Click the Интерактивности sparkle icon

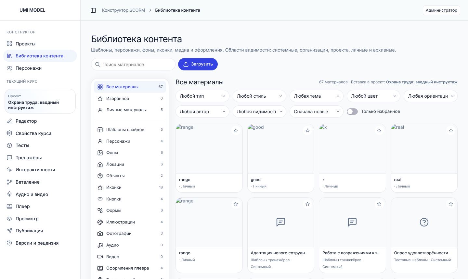[9, 170]
